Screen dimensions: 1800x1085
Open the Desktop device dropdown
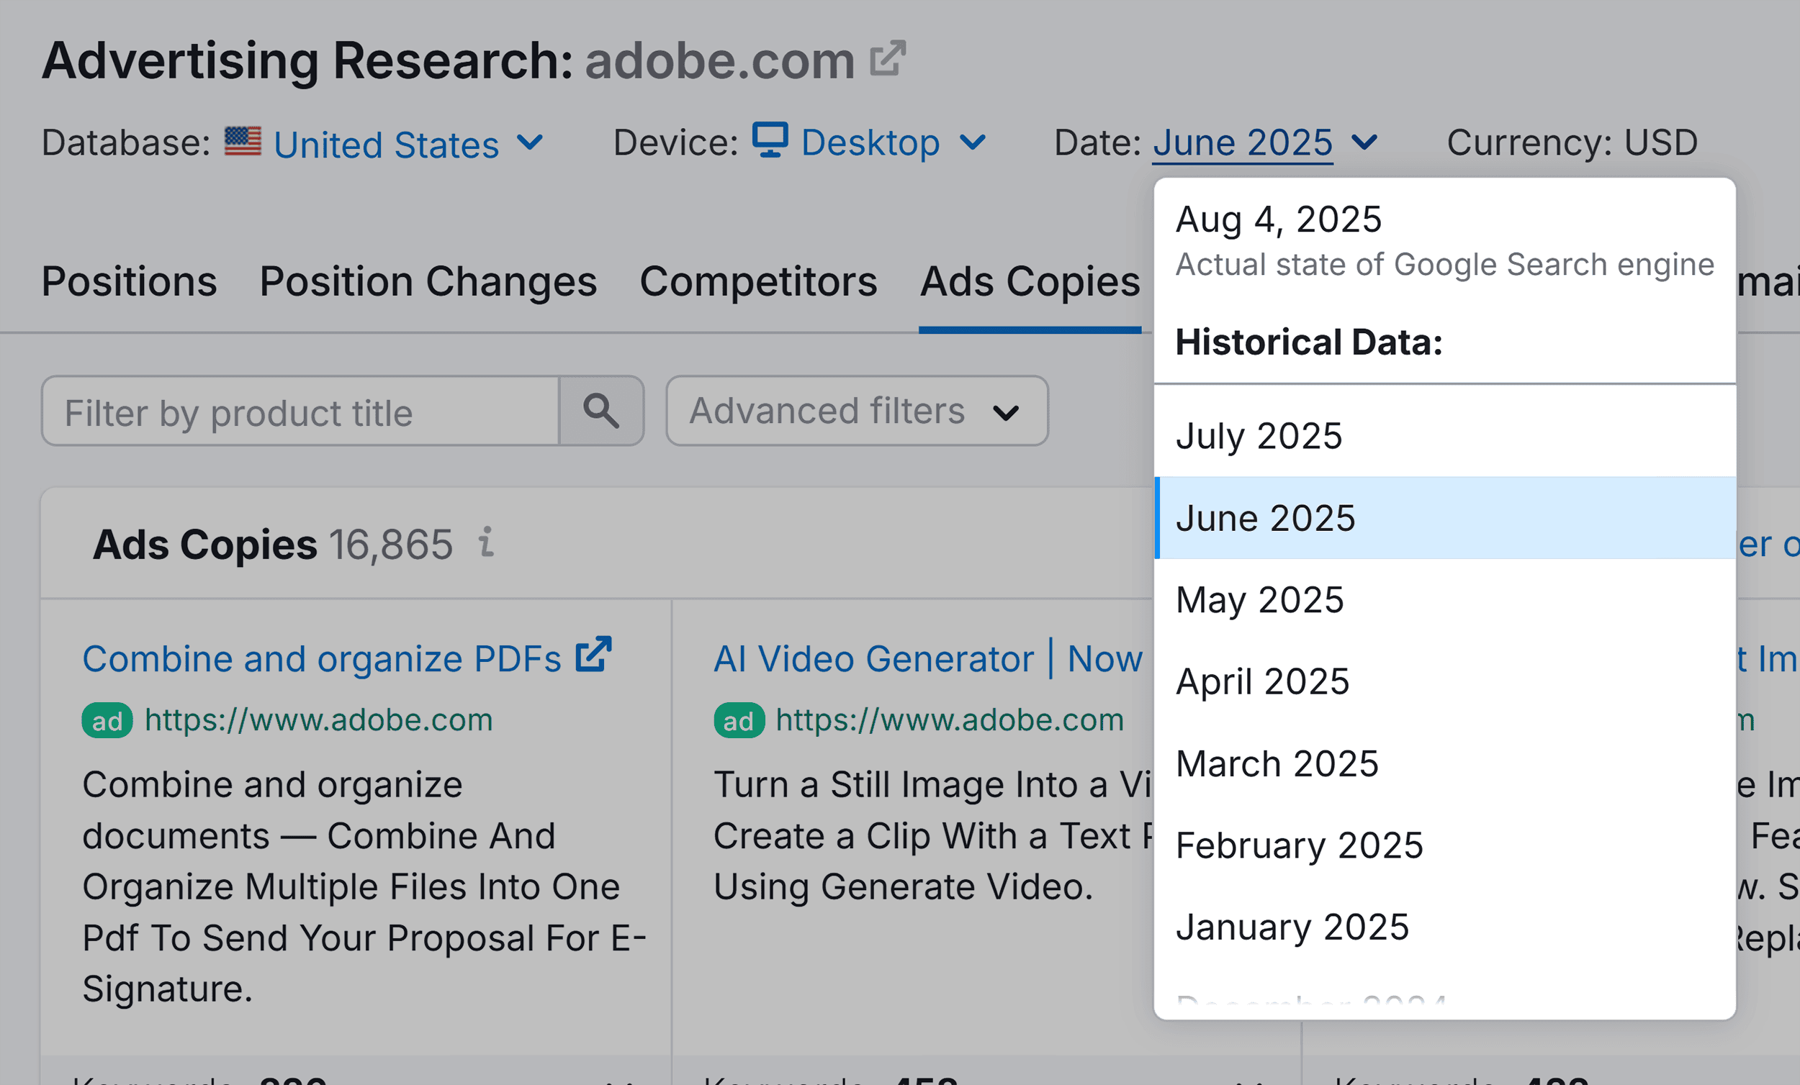[870, 142]
